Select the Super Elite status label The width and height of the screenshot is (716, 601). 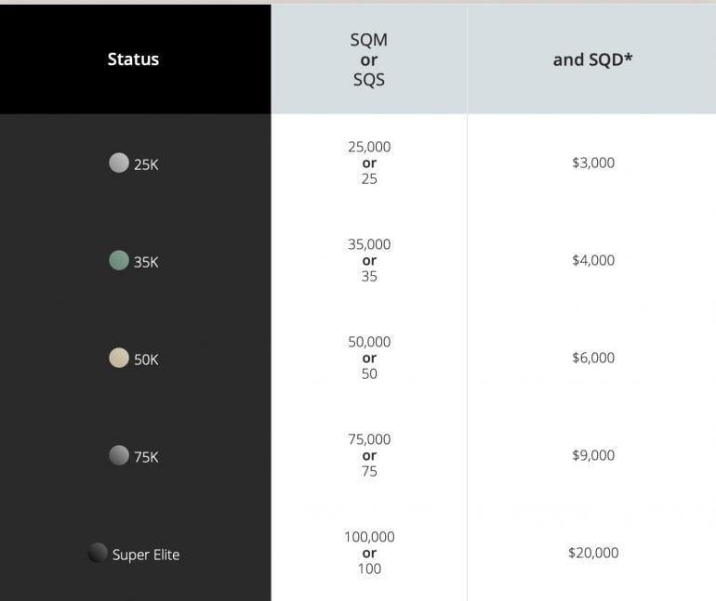(x=146, y=555)
